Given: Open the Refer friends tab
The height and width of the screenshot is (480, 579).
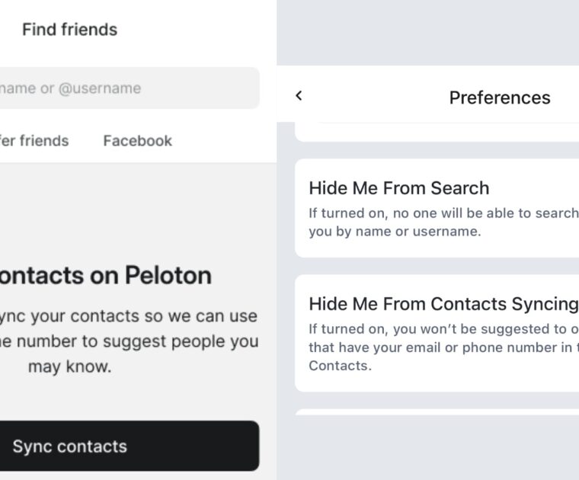Looking at the screenshot, I should click(x=34, y=141).
